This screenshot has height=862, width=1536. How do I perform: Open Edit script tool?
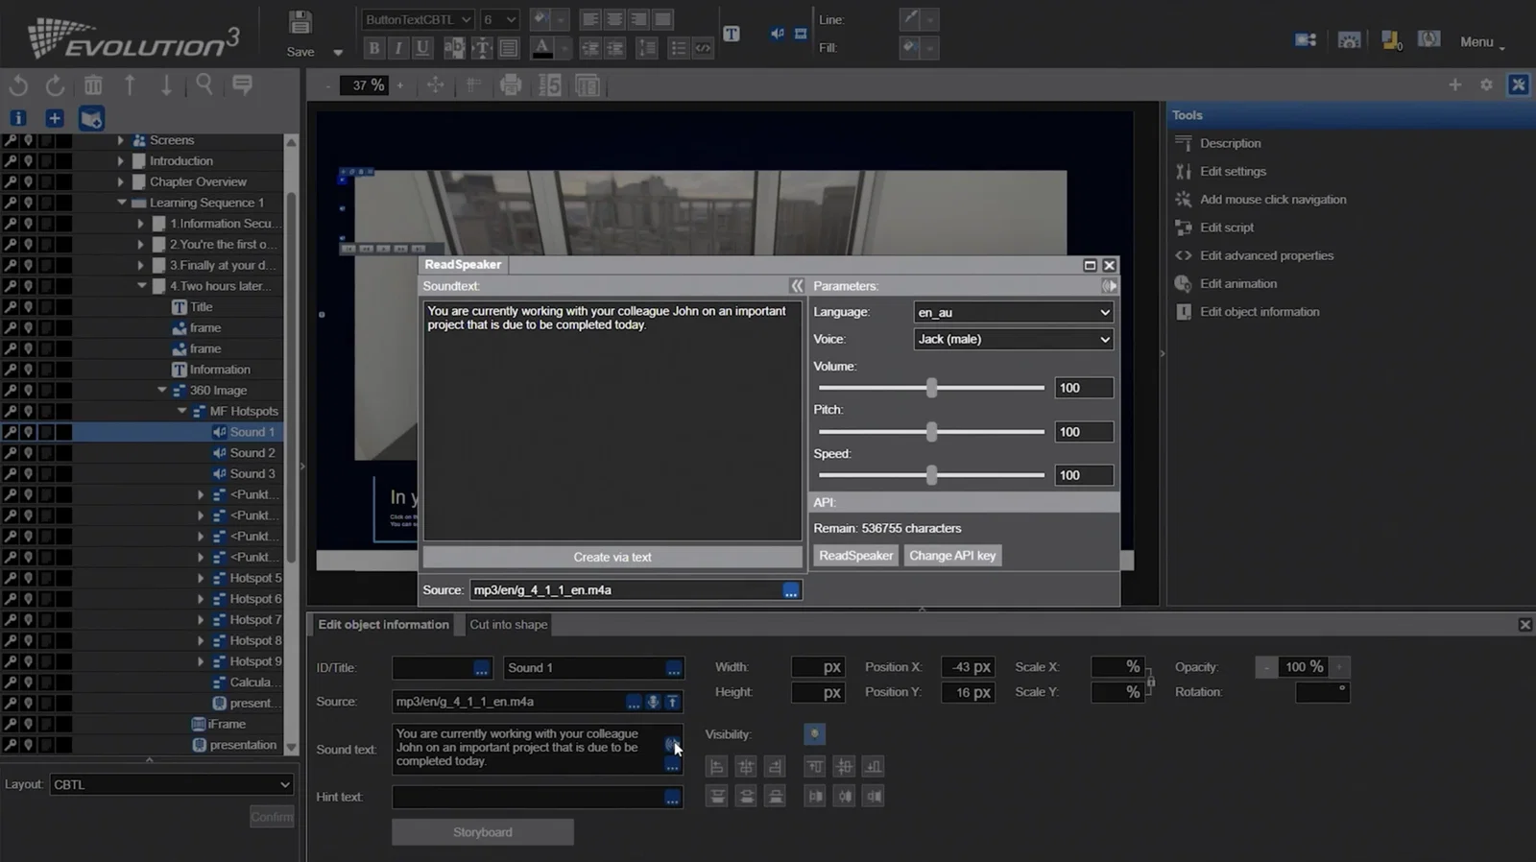click(1226, 227)
